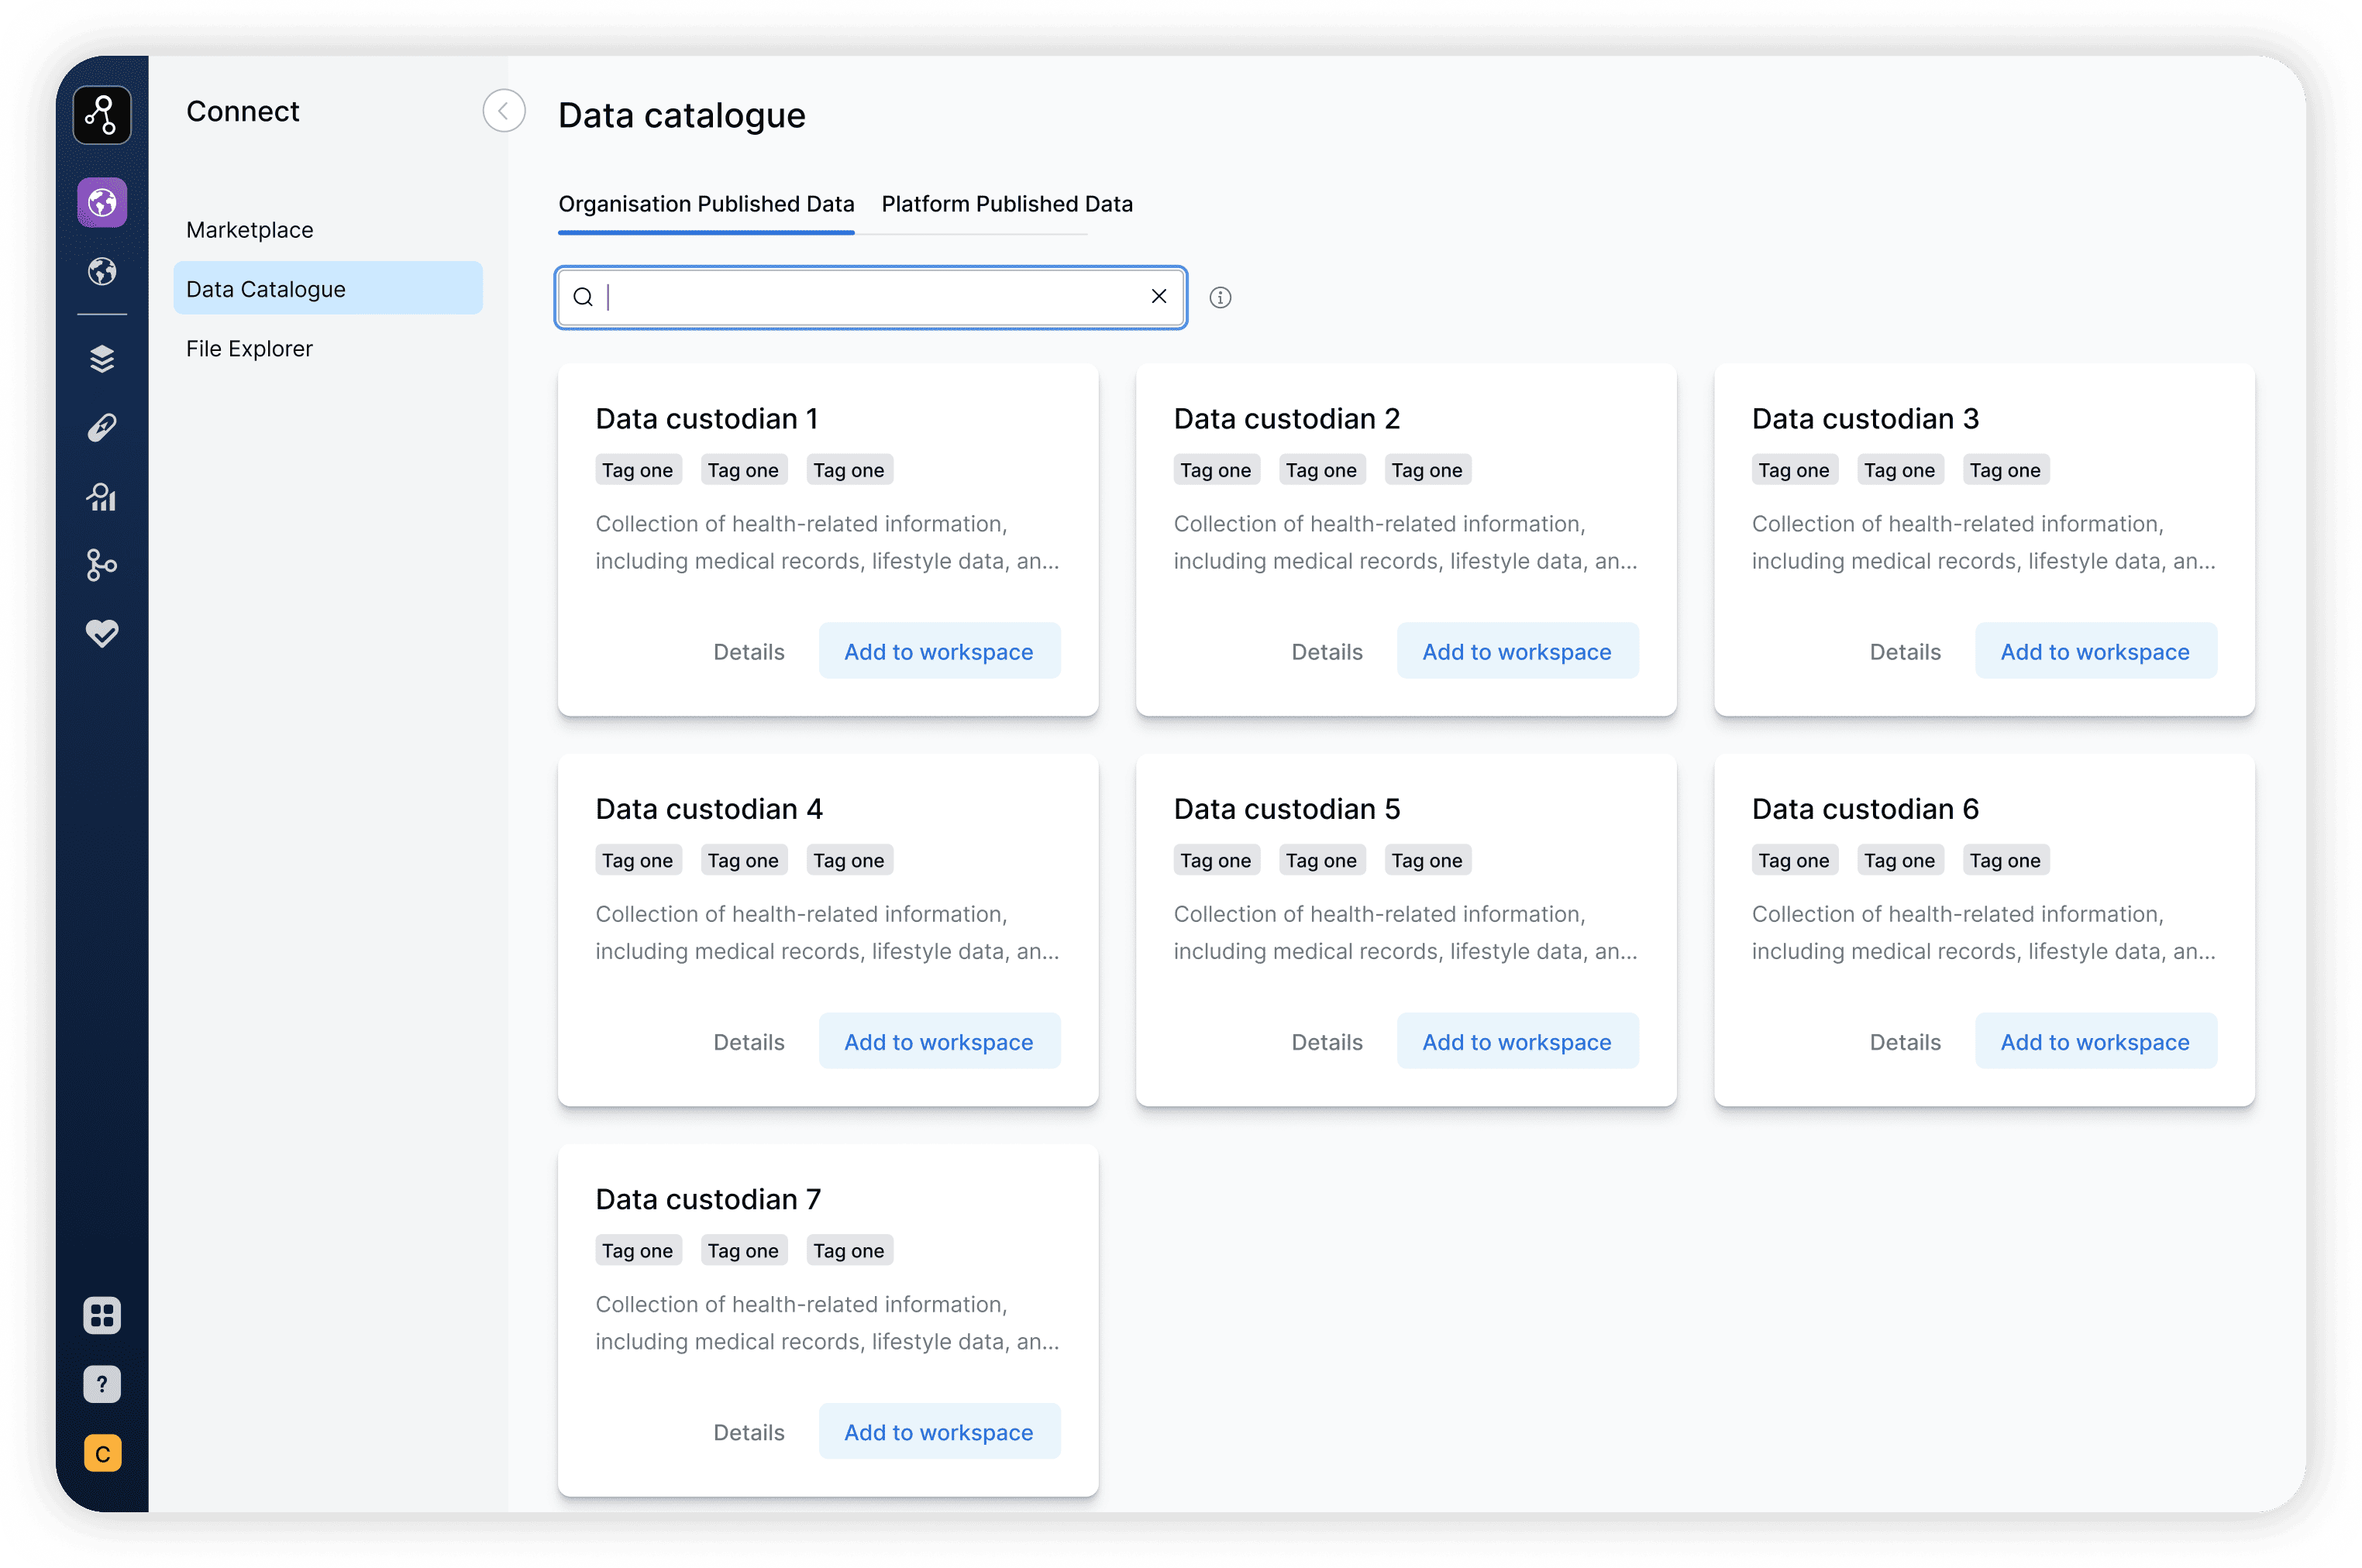Open the stacked layers icon in sidebar

tap(102, 359)
